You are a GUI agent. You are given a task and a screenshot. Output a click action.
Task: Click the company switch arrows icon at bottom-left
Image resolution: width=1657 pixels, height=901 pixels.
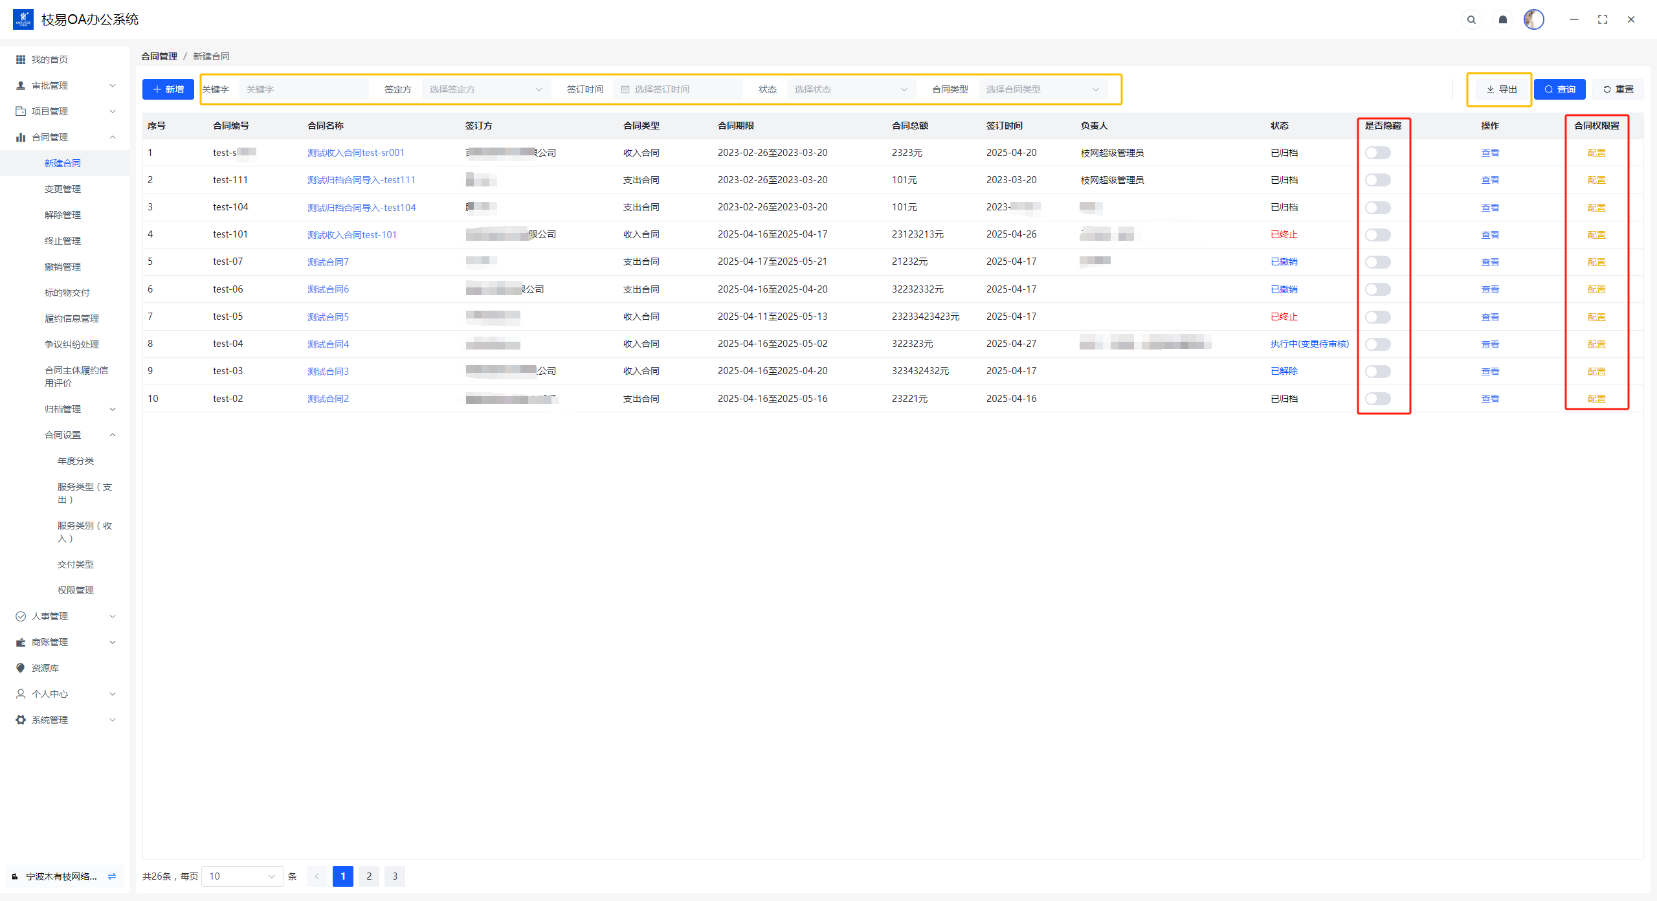click(112, 876)
